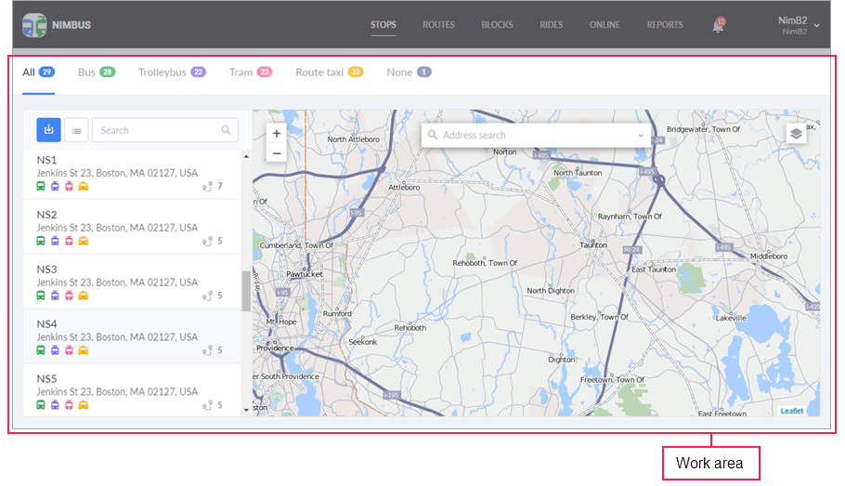Open the Leaflet attribution link
This screenshot has height=486, width=845.
tap(791, 411)
